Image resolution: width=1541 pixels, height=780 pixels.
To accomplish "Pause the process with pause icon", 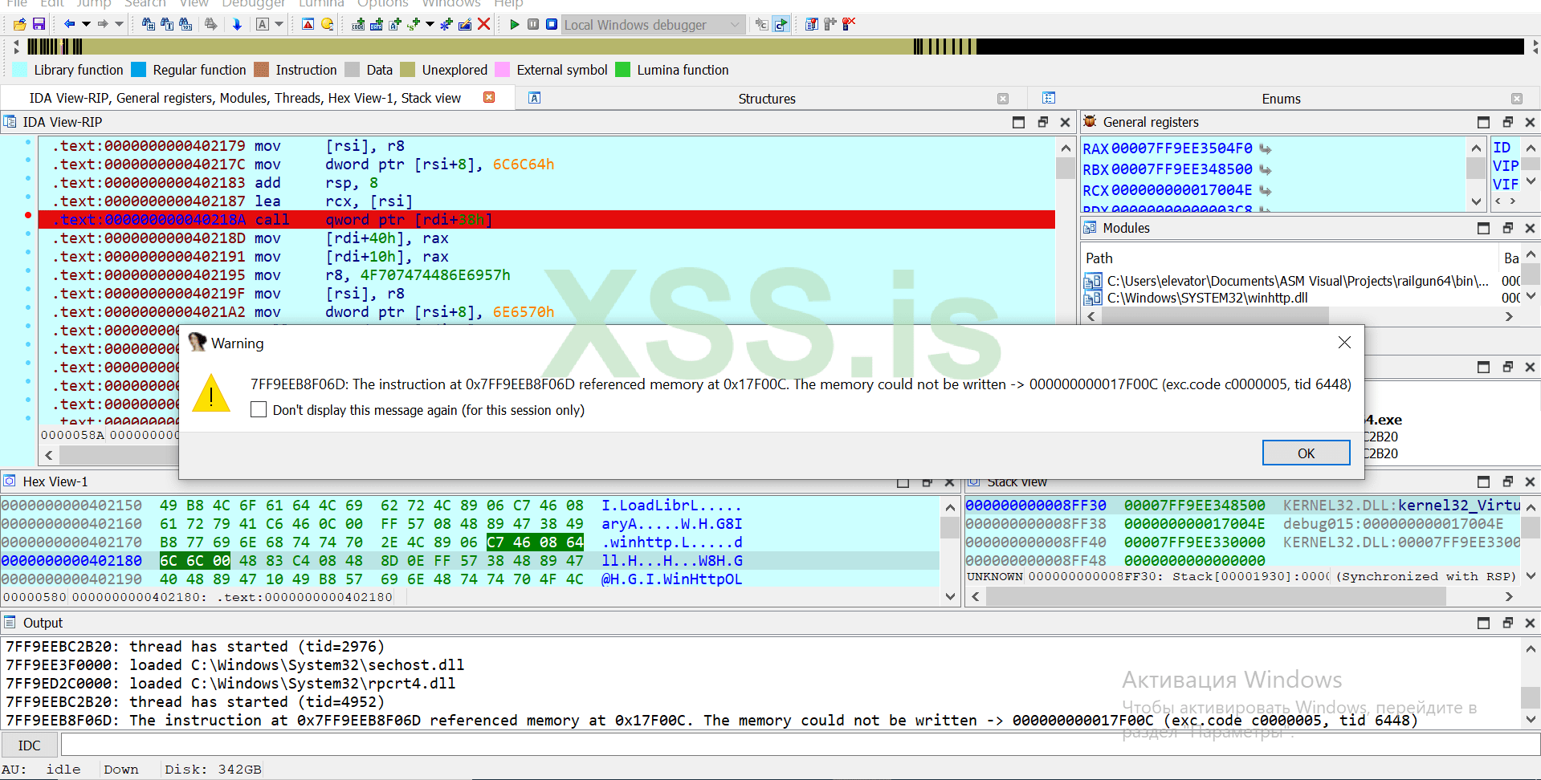I will pyautogui.click(x=533, y=25).
